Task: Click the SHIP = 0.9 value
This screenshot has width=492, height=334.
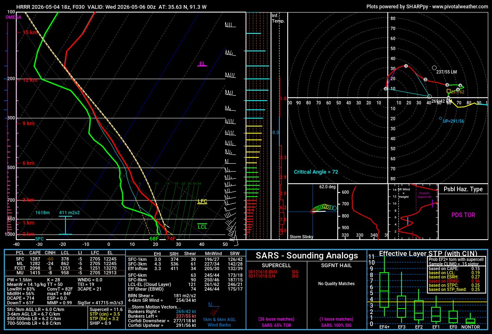Action: point(100,323)
